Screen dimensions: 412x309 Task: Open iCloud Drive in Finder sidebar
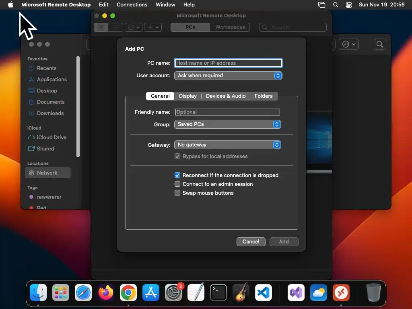[51, 138]
